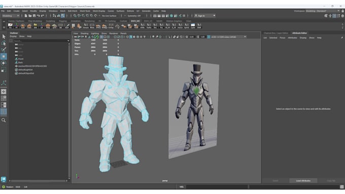Open the No Live Surface dropdown

[110, 16]
